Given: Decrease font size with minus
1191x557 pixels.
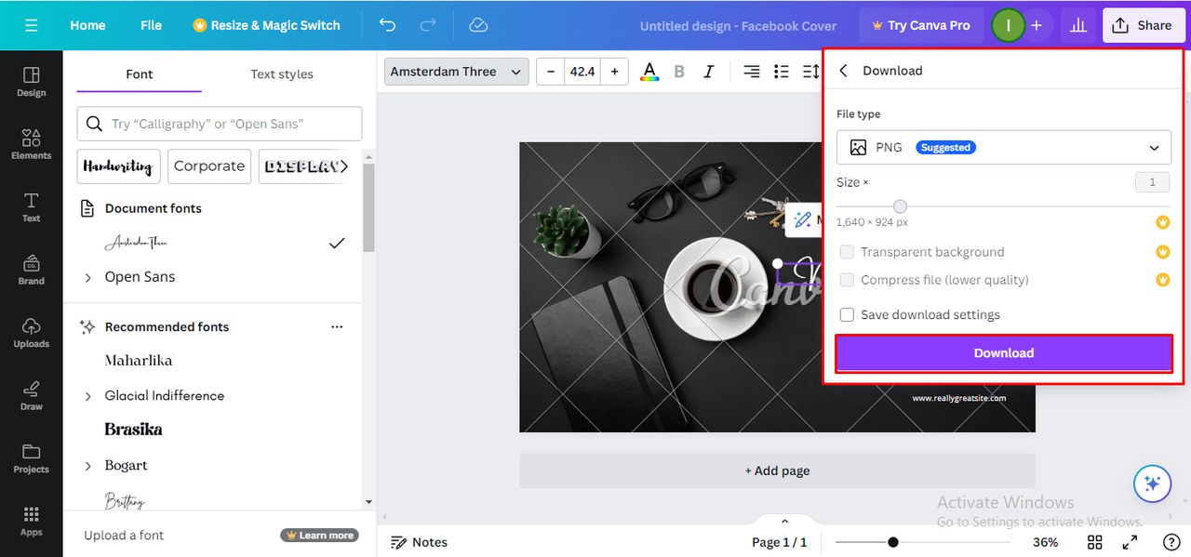Looking at the screenshot, I should pos(551,72).
